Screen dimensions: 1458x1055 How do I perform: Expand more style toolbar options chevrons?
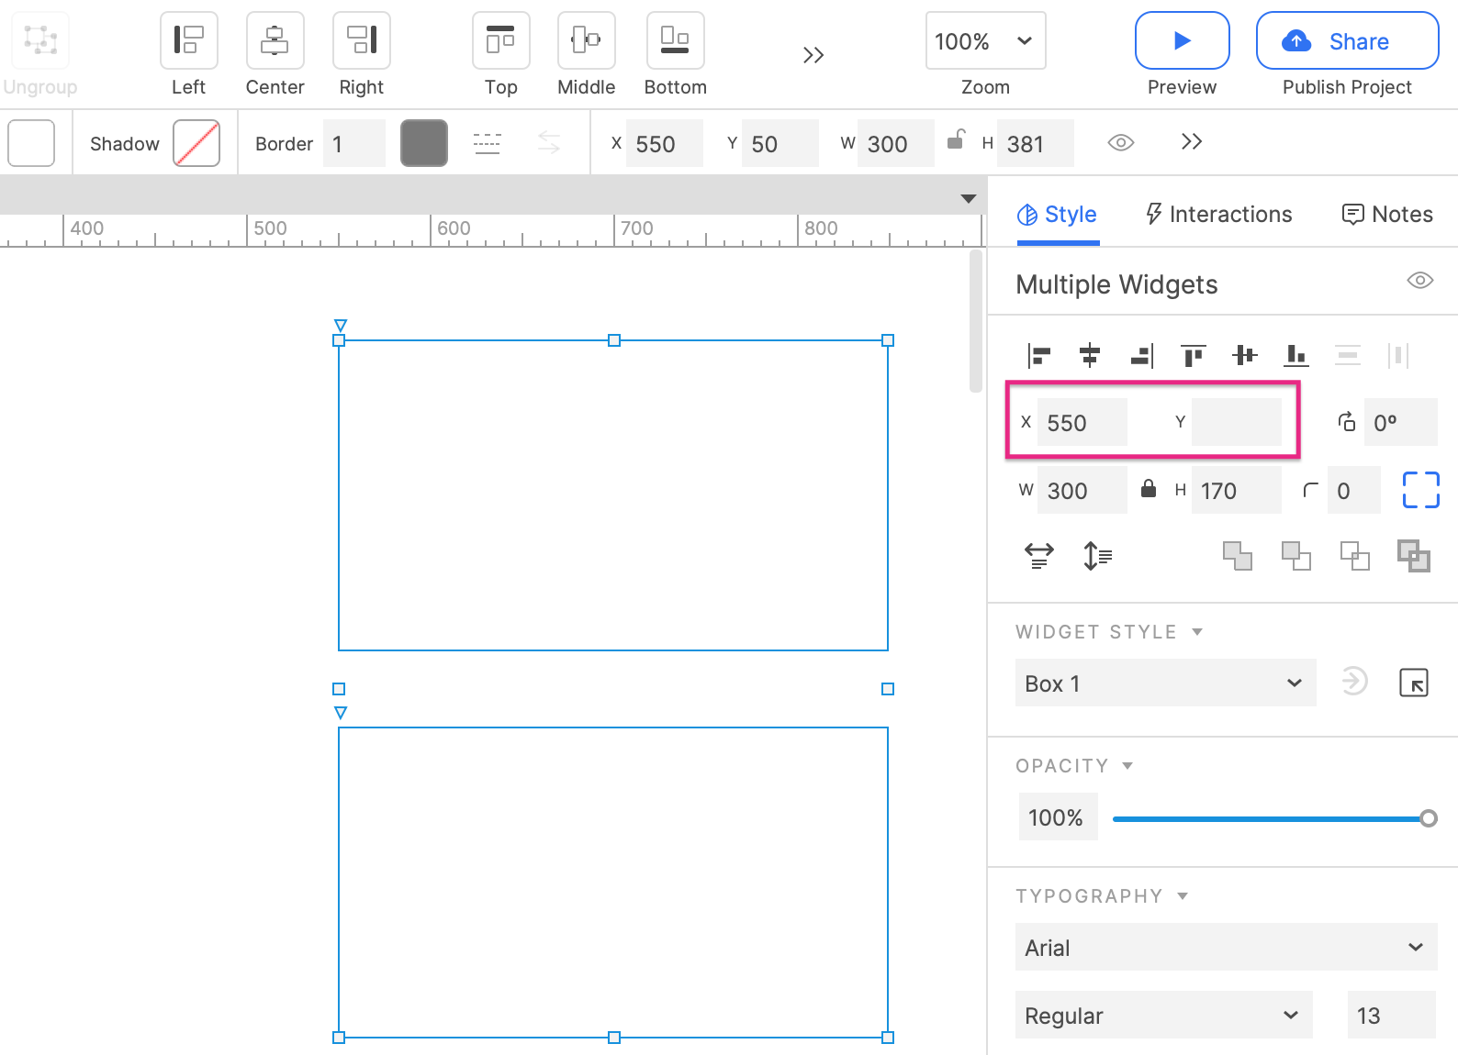[1192, 141]
